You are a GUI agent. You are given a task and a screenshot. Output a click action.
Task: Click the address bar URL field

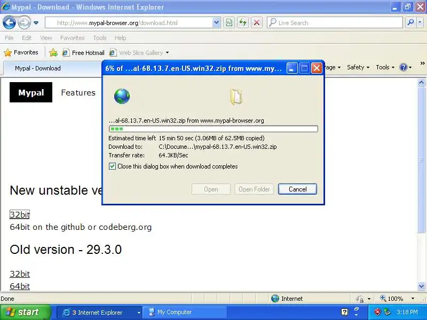point(128,23)
